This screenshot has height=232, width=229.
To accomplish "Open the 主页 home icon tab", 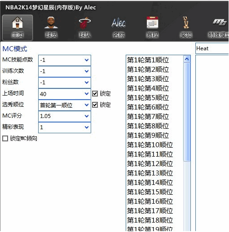I will [x=18, y=27].
